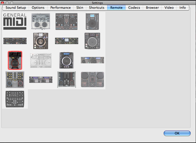This screenshot has width=196, height=143.
Task: Choose the rack-mount unit with purple displays
Action: click(41, 80)
